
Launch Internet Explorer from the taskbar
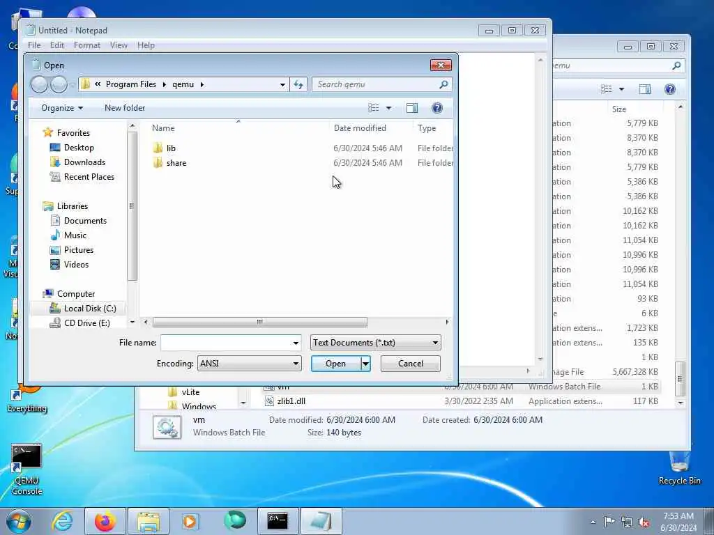pyautogui.click(x=62, y=521)
